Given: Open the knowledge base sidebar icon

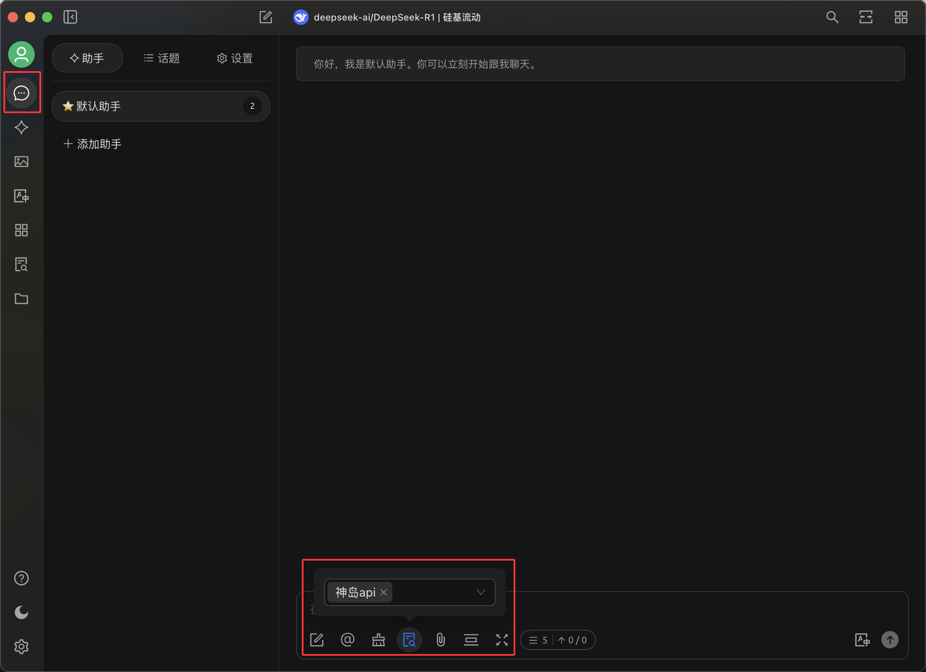Looking at the screenshot, I should tap(21, 264).
